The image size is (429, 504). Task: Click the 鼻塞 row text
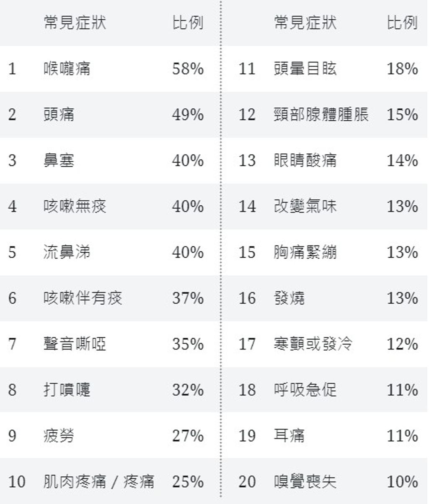pos(59,160)
